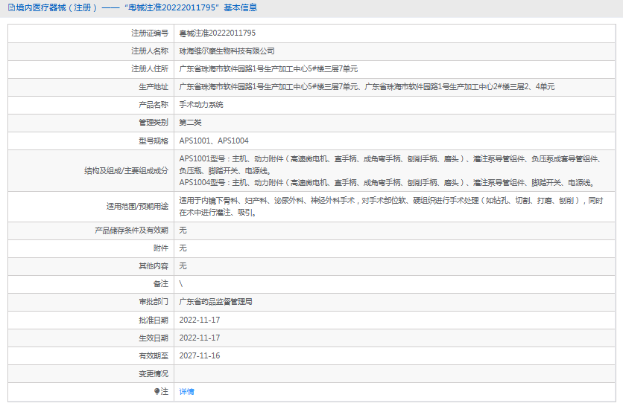Click the 生产地址 production address value

tap(367, 87)
